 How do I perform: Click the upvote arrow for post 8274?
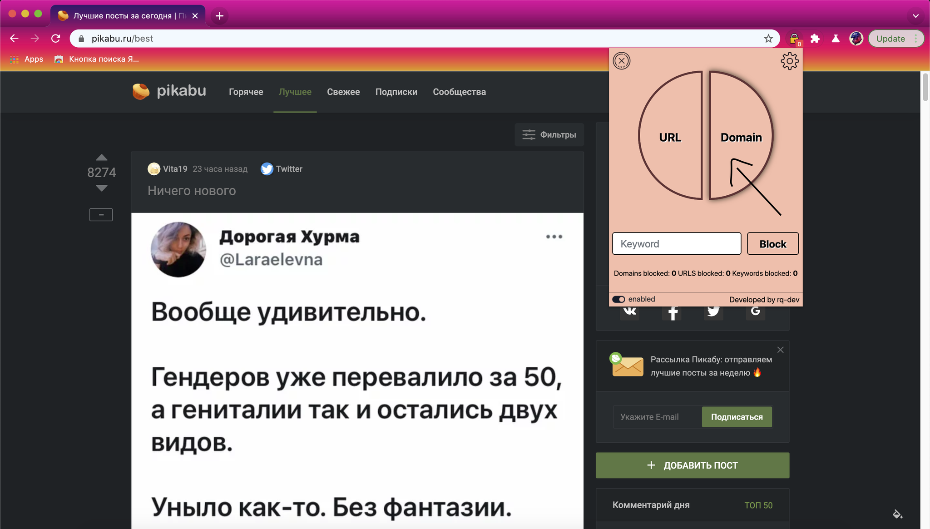(x=102, y=157)
